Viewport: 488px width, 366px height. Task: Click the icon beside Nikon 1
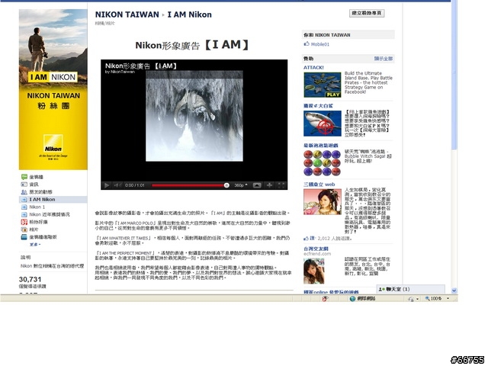click(x=24, y=207)
